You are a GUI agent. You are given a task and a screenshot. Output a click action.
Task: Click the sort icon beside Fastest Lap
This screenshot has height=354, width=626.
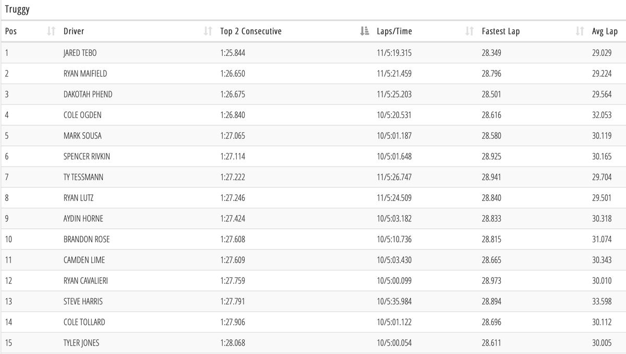[579, 31]
